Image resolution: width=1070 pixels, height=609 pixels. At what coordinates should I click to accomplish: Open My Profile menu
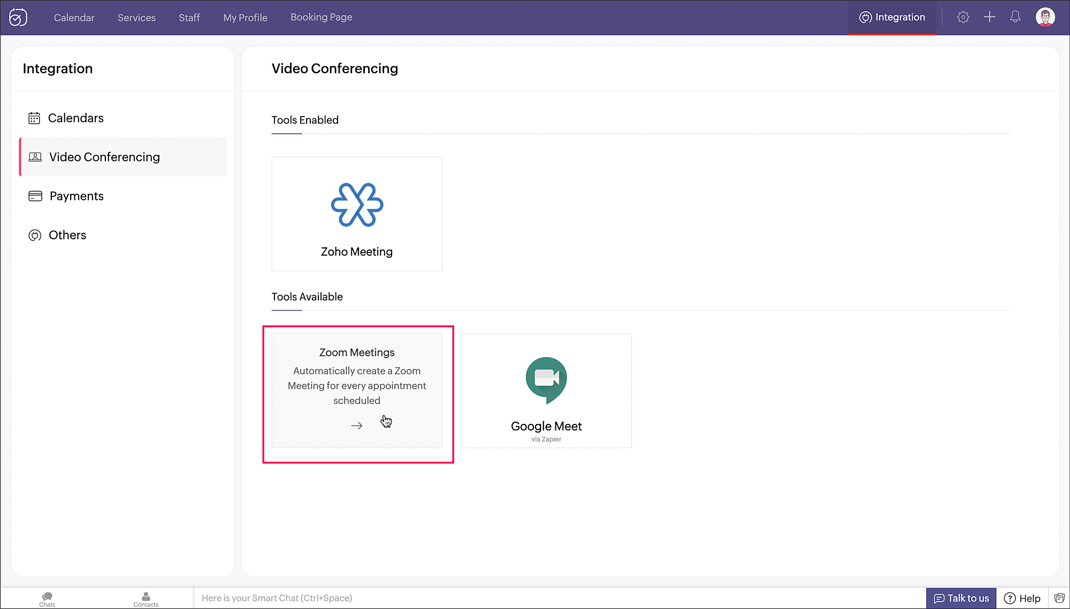245,18
